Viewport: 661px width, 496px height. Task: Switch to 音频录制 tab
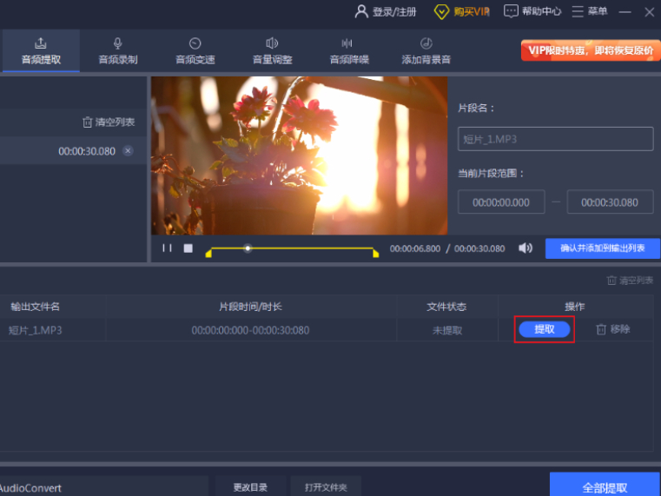[118, 51]
